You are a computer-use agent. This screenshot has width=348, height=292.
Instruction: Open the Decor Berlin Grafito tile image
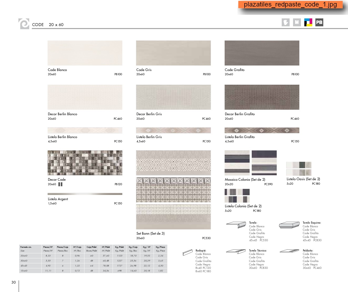point(262,97)
